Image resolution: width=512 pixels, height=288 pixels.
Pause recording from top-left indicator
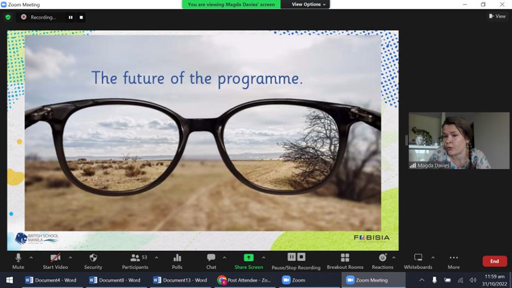point(71,17)
